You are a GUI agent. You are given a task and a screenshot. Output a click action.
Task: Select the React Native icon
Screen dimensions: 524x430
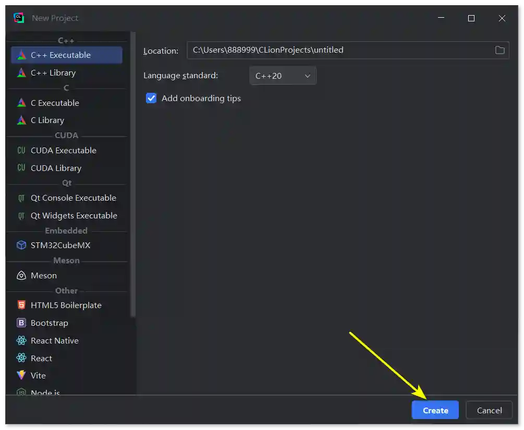coord(21,341)
